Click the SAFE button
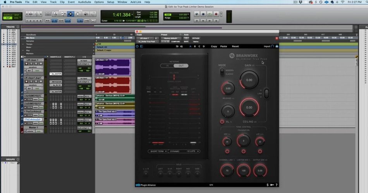 tap(186, 42)
